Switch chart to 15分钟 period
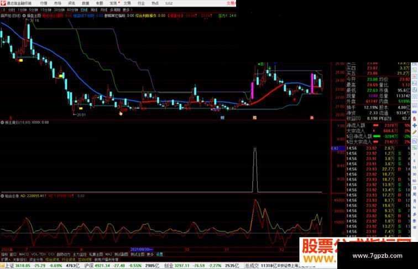418x269 pixels. click(45, 10)
